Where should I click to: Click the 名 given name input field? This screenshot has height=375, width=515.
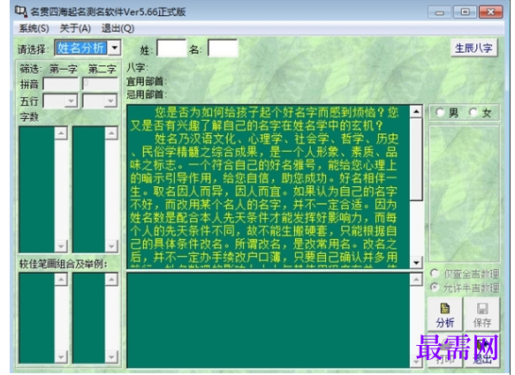point(223,49)
